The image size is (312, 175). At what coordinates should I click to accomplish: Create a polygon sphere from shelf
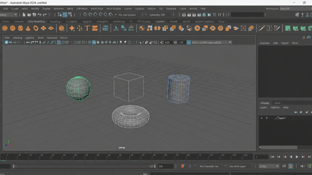tap(5, 28)
